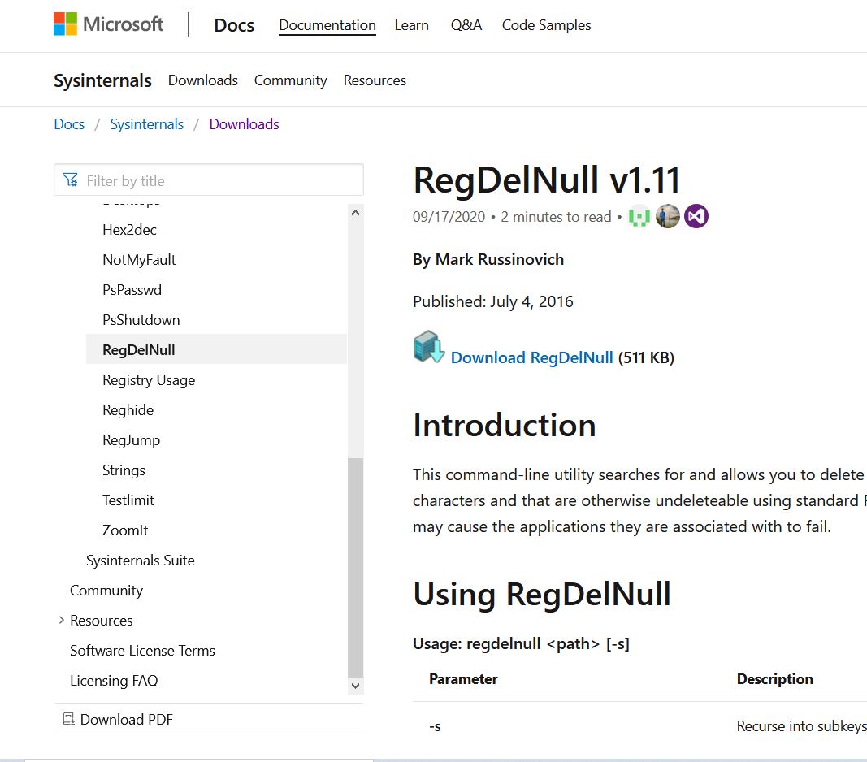Select NotMyFault in sidebar tree

[x=139, y=260]
